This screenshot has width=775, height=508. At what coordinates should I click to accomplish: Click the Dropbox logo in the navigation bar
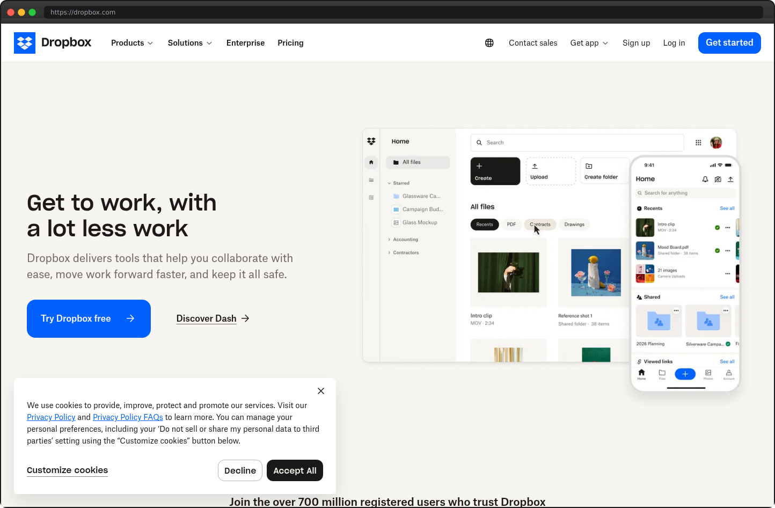53,42
